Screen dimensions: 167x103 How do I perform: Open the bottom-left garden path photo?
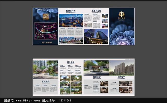pyautogui.click(x=65, y=91)
